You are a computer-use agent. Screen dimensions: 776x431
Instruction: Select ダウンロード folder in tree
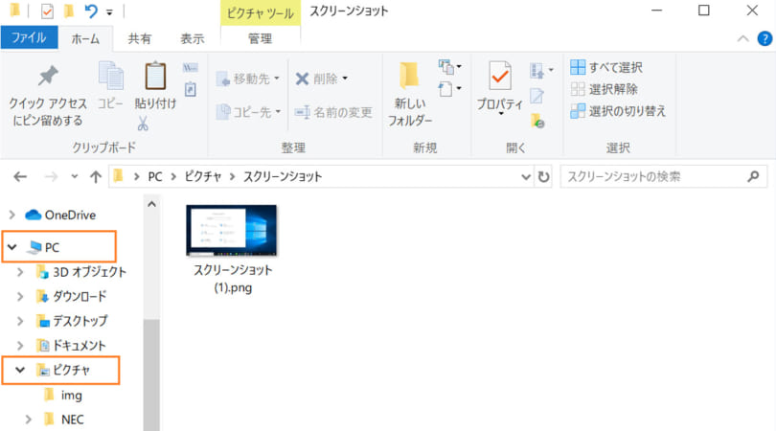pyautogui.click(x=80, y=296)
